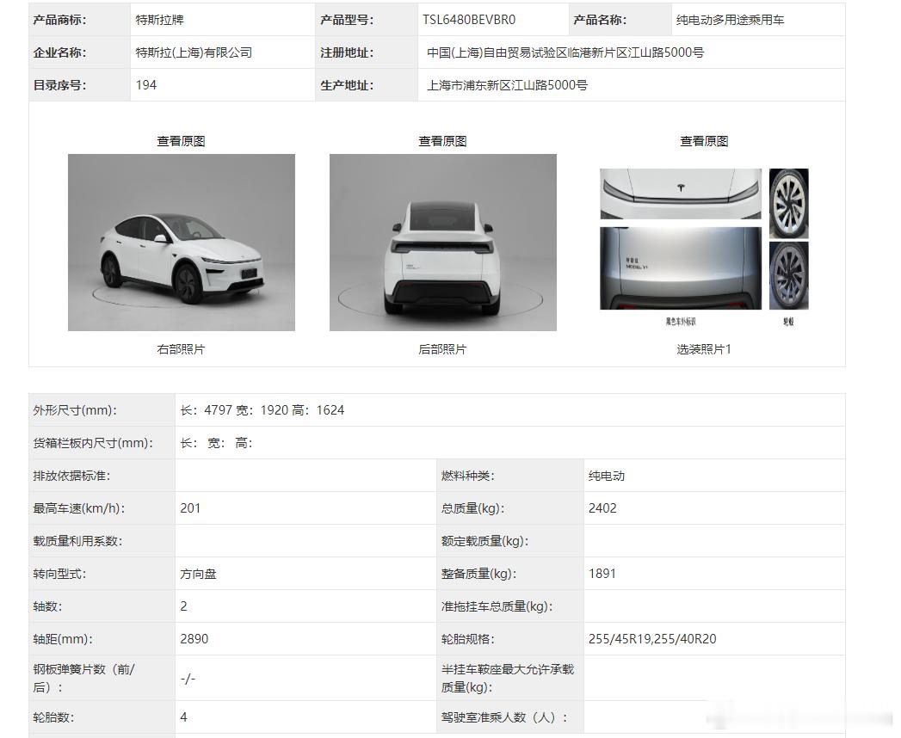The image size is (901, 738).
Task: Click the 准拖挂车总质量(kg) label
Action: coord(497,606)
